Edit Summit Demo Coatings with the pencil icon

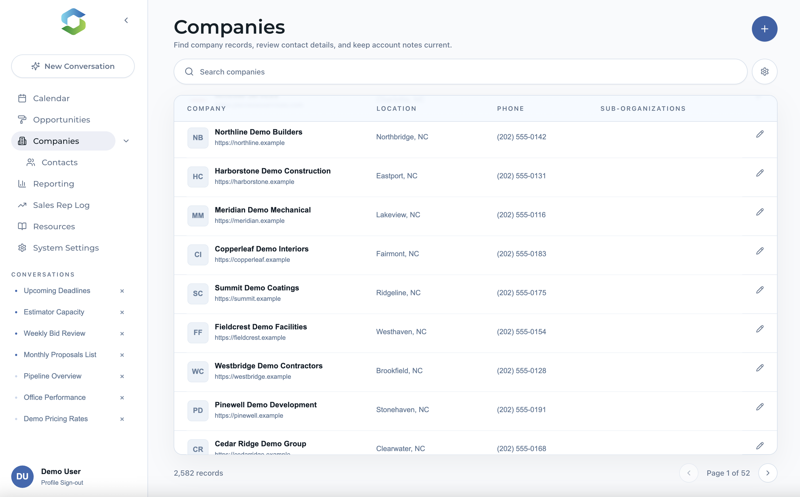click(760, 290)
